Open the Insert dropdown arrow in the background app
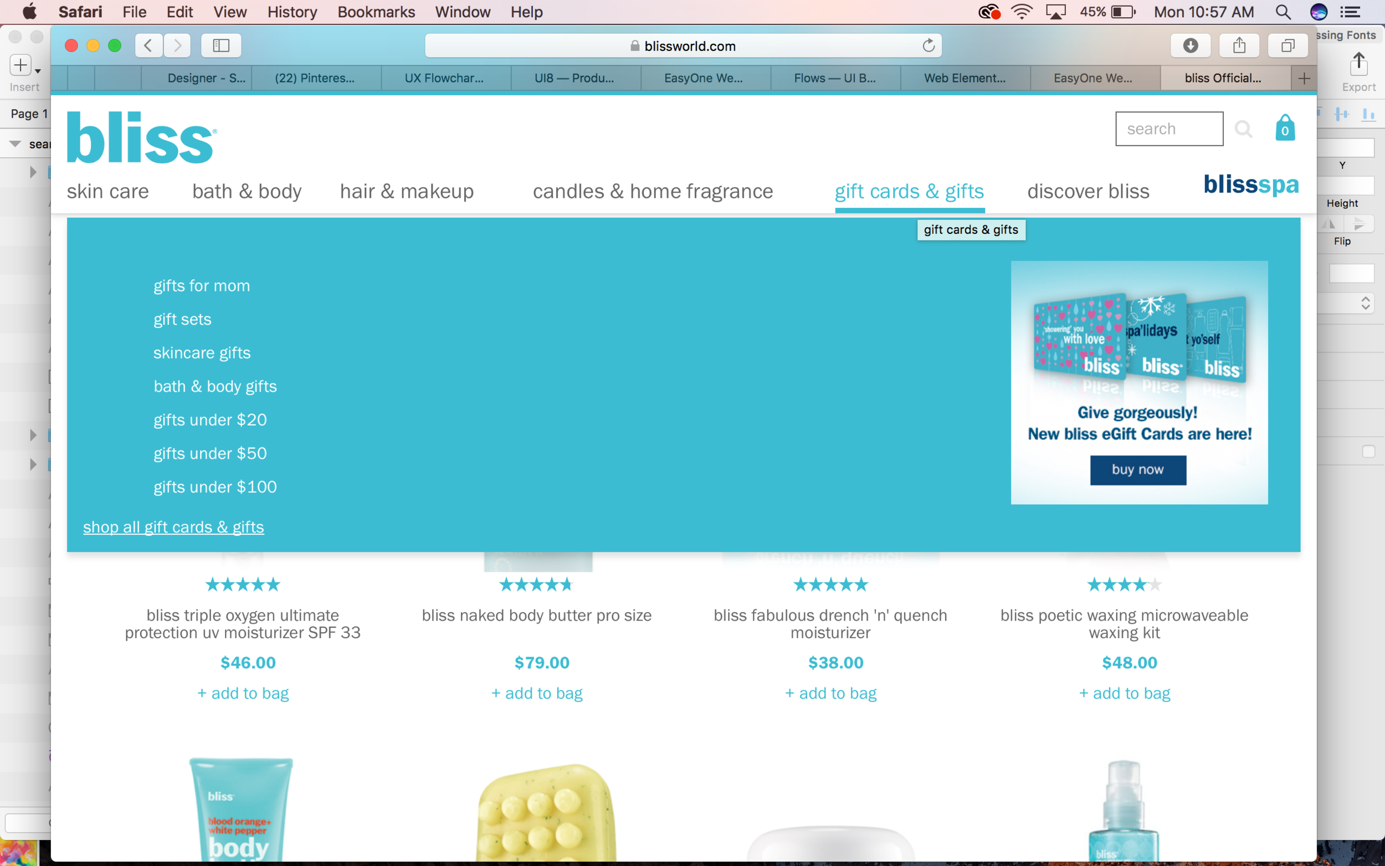Screen dimensions: 1385x866 click(38, 71)
